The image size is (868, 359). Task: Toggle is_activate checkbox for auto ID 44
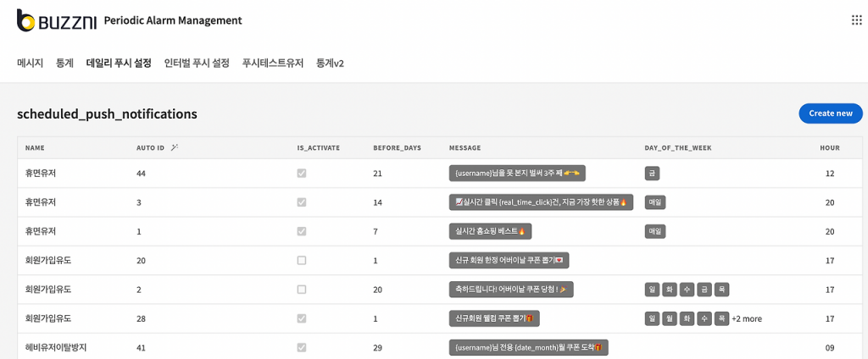pos(302,173)
